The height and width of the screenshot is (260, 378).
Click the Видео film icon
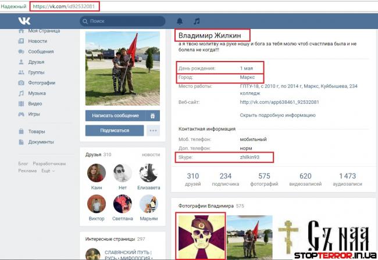click(x=21, y=104)
